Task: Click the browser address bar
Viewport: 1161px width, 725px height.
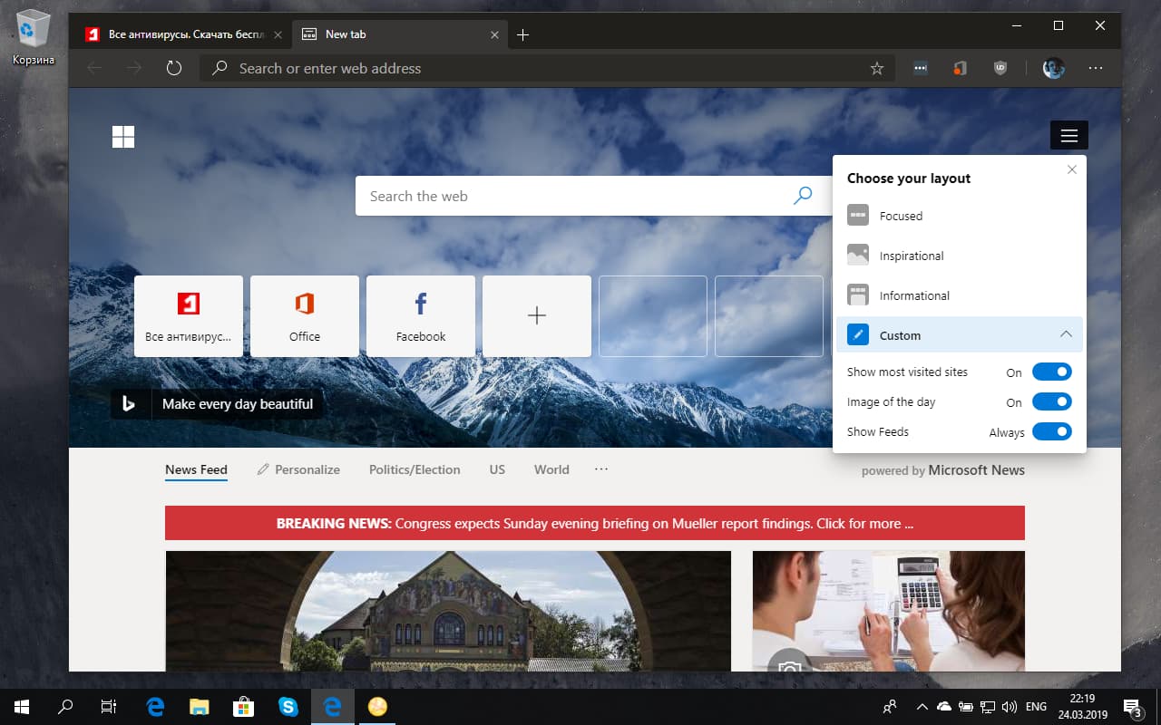Action: pos(547,68)
